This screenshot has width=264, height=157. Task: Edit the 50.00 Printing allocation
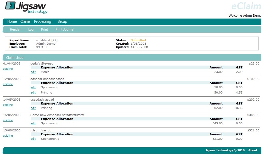coord(33,93)
